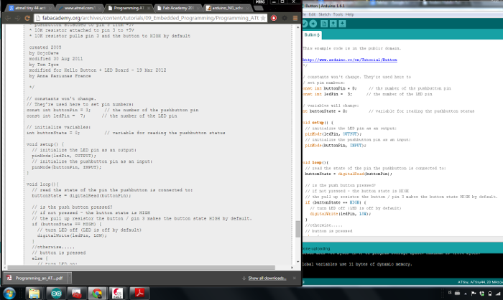
Task: Go back in Chrome browser
Action: (x=8, y=18)
